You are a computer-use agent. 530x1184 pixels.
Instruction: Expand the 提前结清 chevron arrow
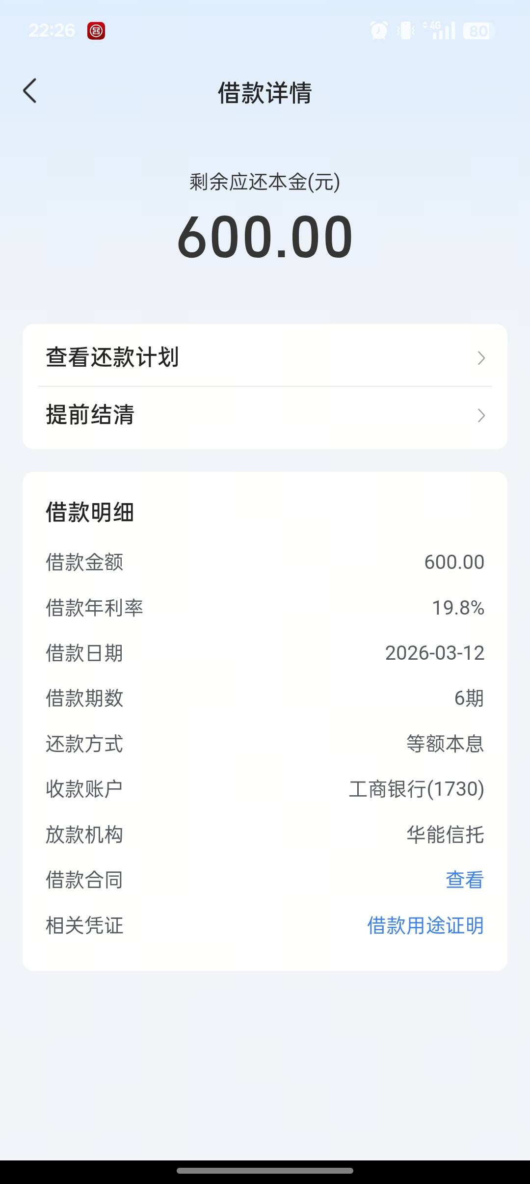(481, 415)
